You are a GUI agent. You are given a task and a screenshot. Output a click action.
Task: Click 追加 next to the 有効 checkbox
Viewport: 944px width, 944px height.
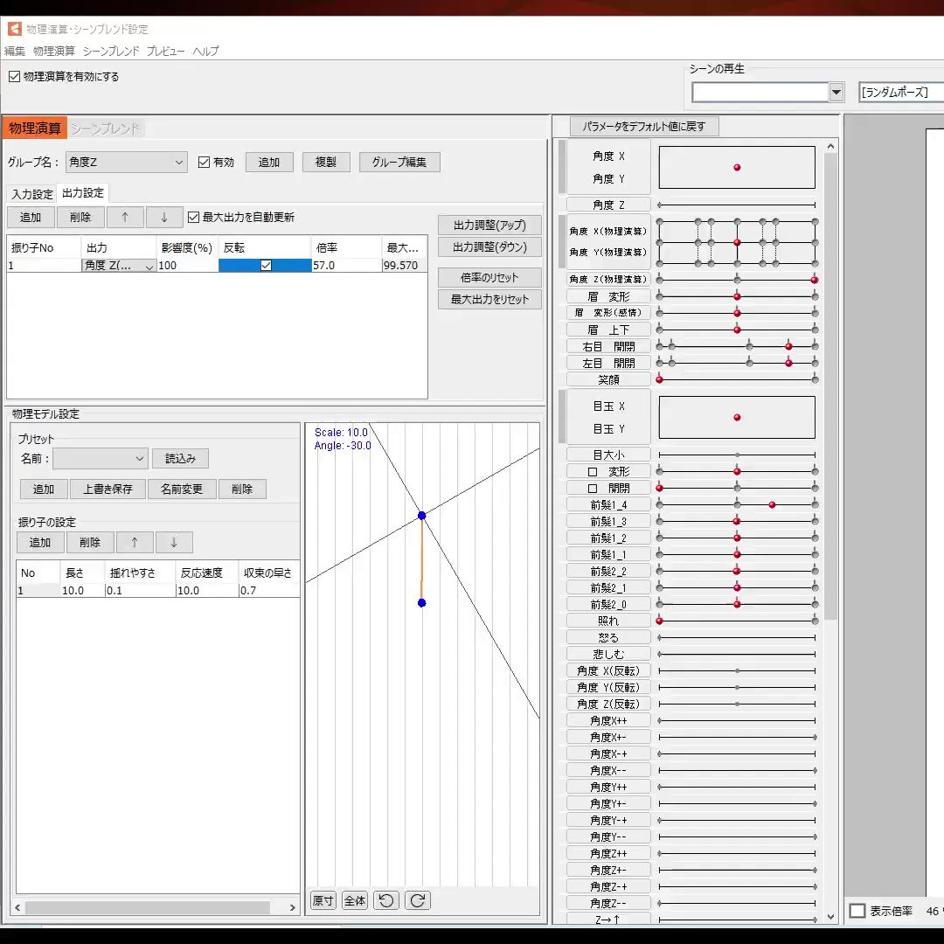(269, 162)
